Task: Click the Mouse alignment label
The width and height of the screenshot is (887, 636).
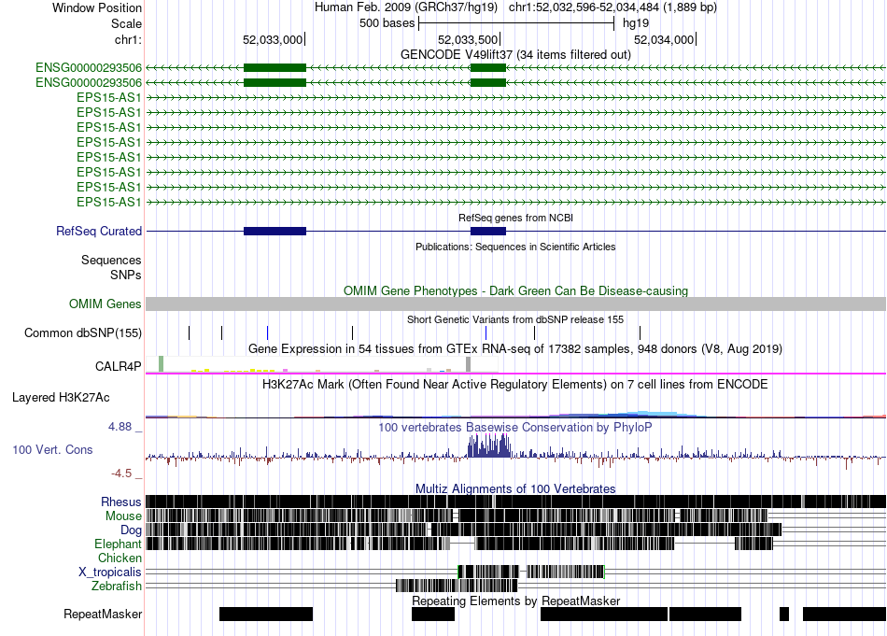Action: pyautogui.click(x=123, y=516)
